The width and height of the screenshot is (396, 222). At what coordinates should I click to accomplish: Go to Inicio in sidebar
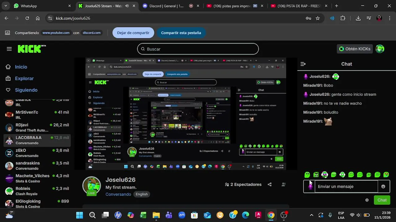[x=21, y=67]
